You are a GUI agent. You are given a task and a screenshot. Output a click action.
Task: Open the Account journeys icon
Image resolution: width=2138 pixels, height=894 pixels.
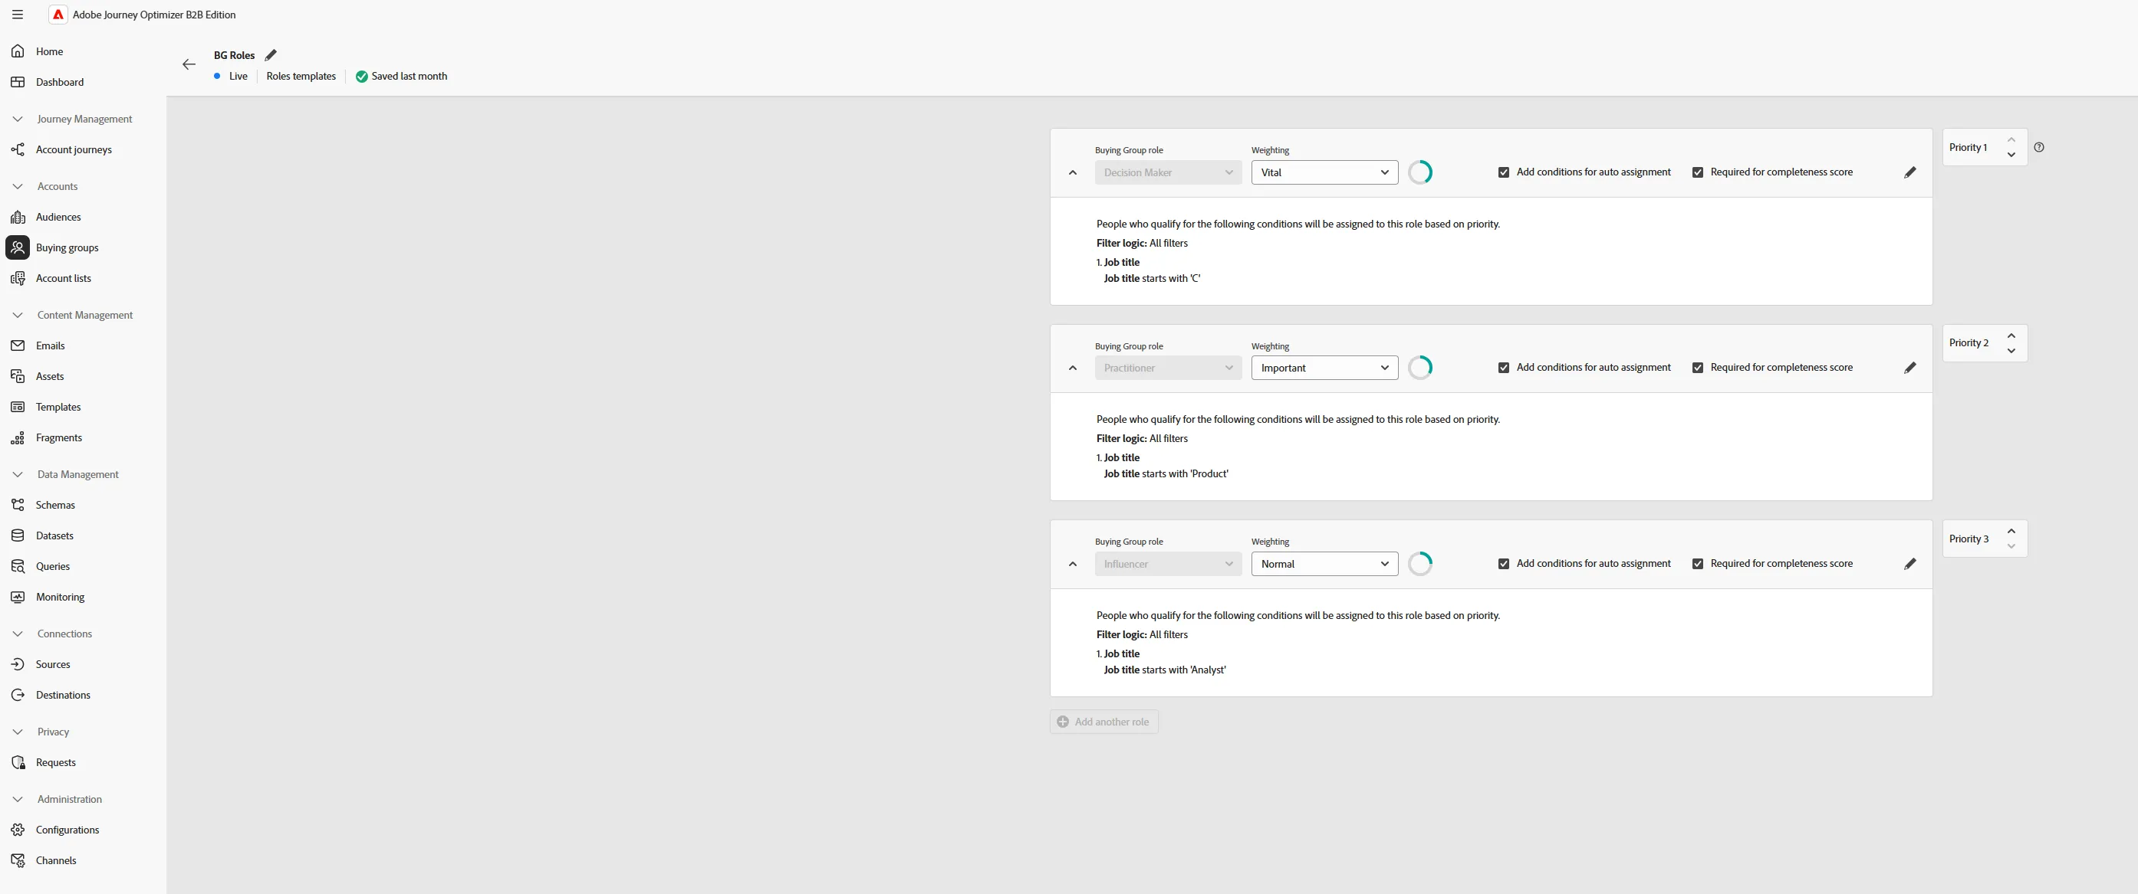18,150
